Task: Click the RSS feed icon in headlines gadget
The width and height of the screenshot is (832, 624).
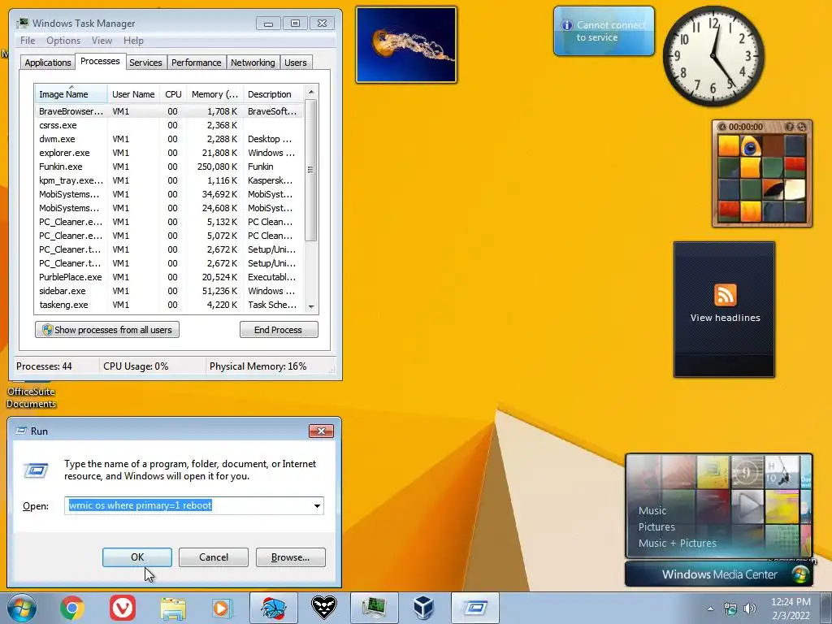Action: (x=725, y=295)
